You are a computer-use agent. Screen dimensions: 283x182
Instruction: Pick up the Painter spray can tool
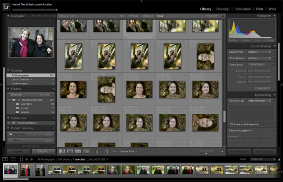[97, 151]
